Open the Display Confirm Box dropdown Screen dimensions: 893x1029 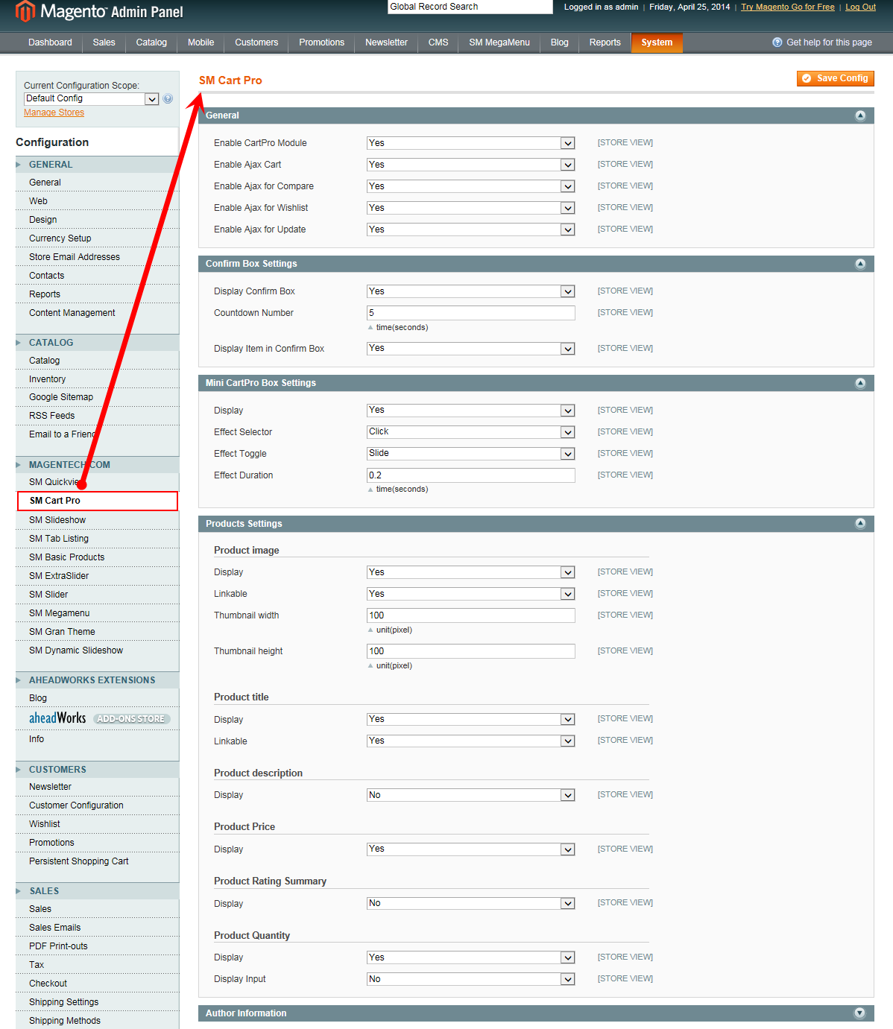[471, 291]
